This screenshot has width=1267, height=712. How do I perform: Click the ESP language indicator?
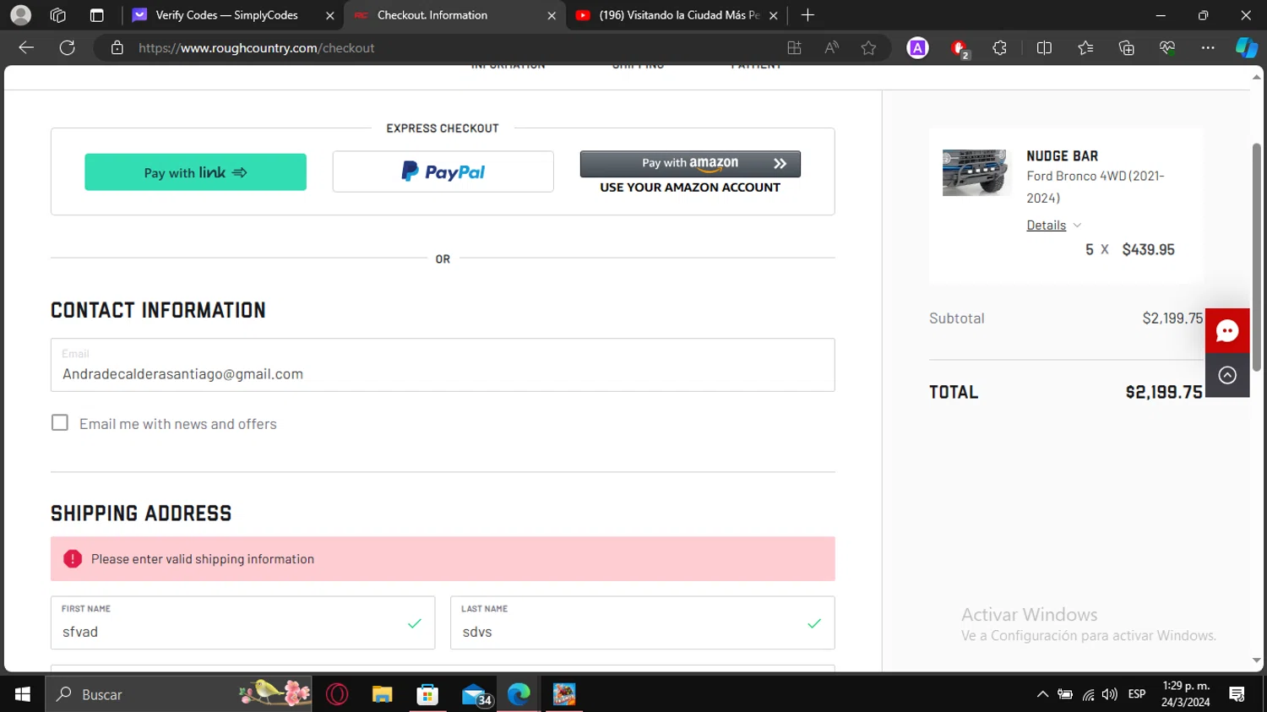[1137, 694]
